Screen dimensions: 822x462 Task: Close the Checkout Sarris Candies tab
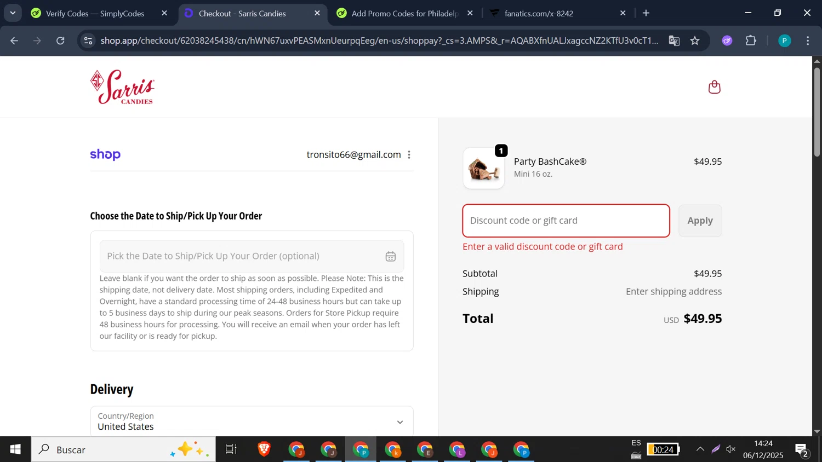click(317, 13)
